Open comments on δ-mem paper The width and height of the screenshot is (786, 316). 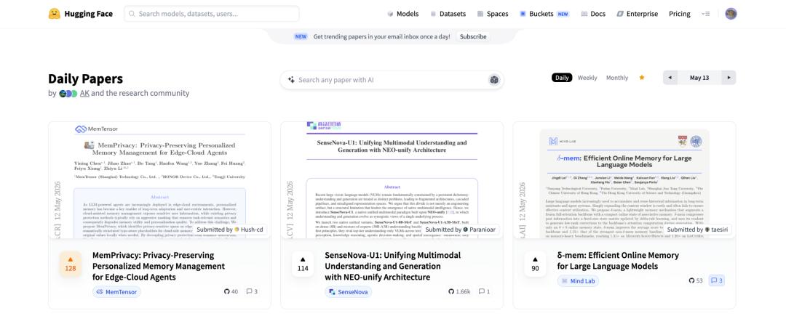pos(718,280)
